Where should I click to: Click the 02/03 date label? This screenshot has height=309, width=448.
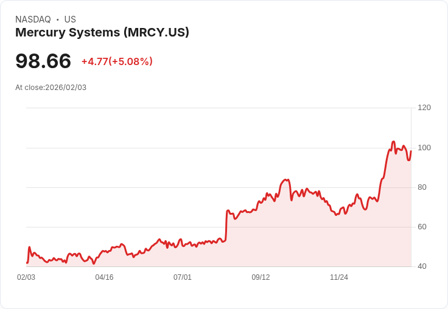coord(26,277)
